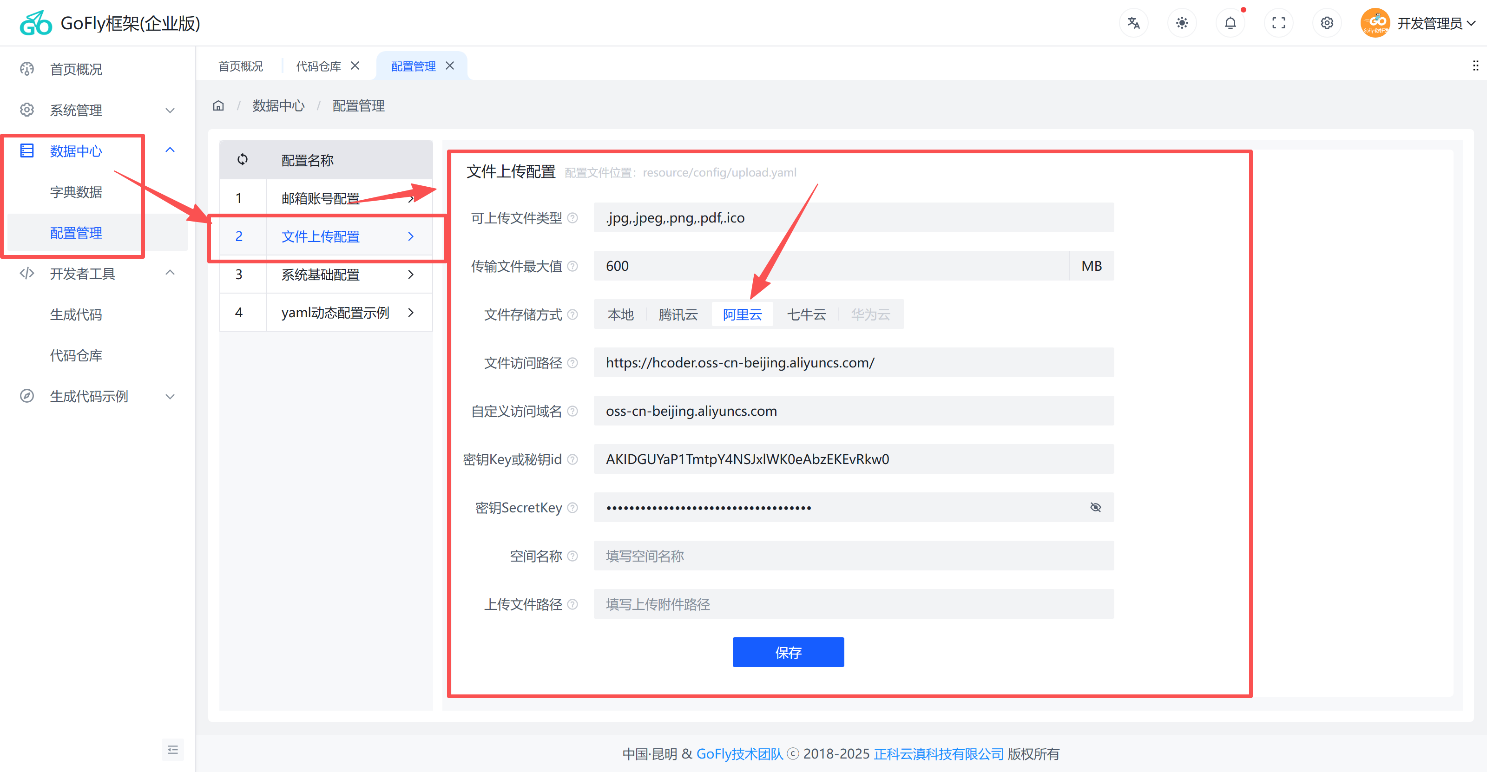
Task: Switch to the 代码仓库 tab
Action: coord(318,66)
